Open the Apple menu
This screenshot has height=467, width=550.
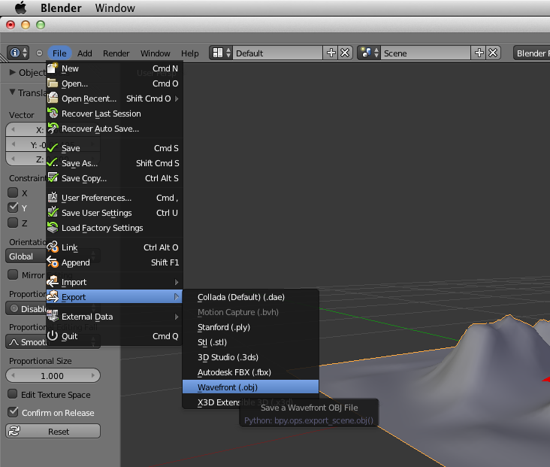click(x=20, y=8)
